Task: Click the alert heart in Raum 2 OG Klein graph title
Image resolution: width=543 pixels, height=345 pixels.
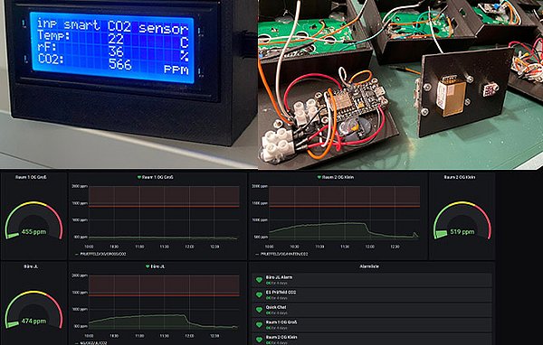Action: (319, 177)
